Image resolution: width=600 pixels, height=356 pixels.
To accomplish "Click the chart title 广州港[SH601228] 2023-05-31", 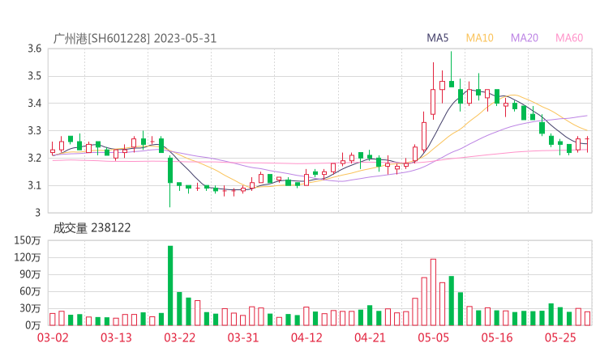I will 135,38.
